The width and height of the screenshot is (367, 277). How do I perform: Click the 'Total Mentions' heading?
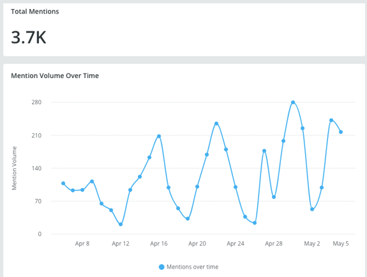pos(35,12)
